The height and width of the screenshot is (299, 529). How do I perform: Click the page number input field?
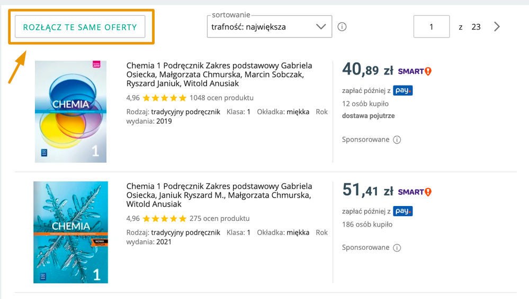click(x=431, y=27)
